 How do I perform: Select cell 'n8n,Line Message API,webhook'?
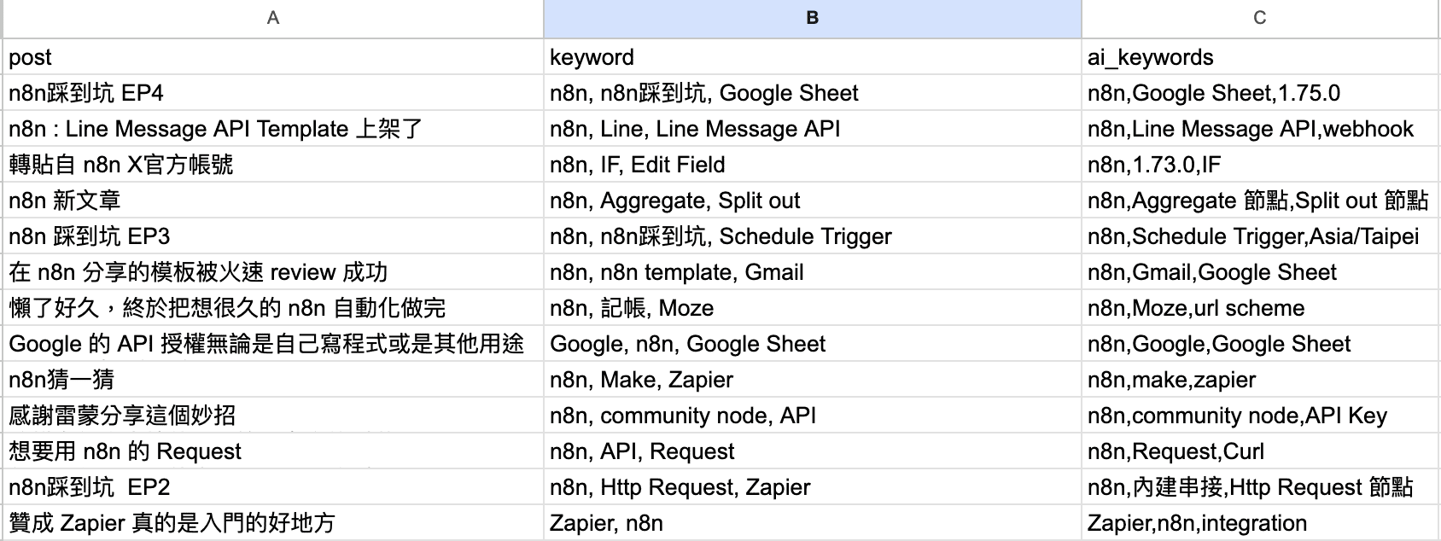(1259, 129)
